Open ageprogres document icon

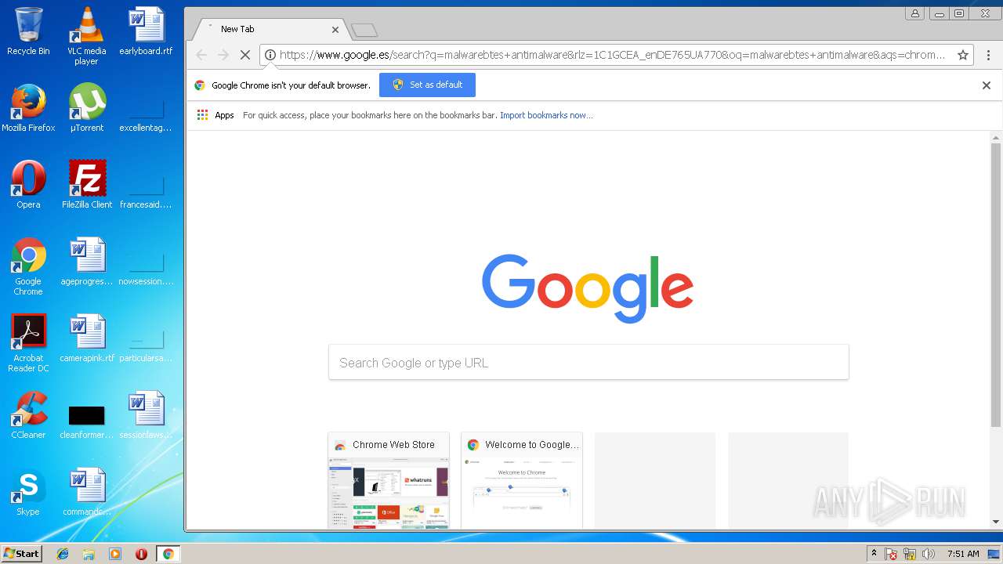[86, 262]
